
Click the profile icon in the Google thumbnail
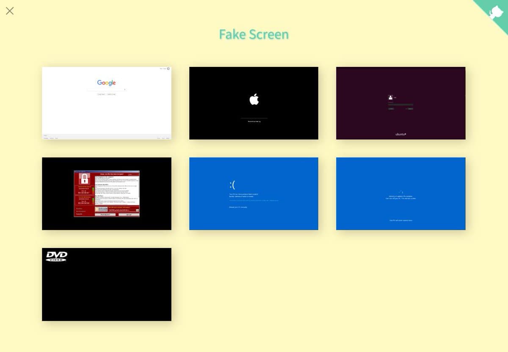[x=168, y=69]
